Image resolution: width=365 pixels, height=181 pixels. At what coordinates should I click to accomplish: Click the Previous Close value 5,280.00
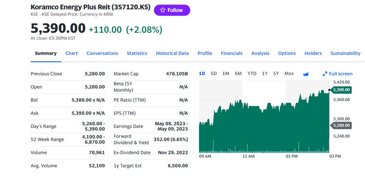pos(95,74)
